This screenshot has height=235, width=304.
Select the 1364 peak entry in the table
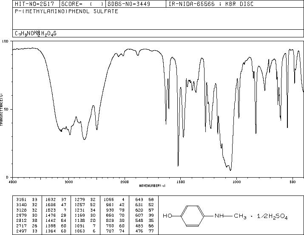point(56,231)
